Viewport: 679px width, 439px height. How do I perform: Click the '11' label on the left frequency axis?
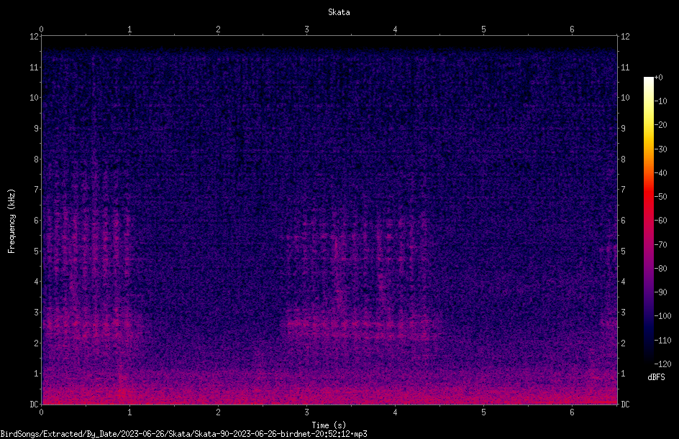click(x=35, y=67)
